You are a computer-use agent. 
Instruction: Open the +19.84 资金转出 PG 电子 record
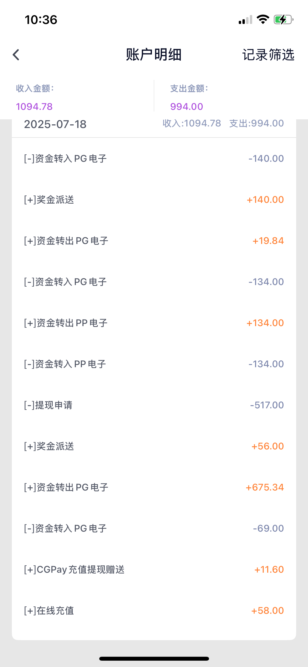click(154, 241)
